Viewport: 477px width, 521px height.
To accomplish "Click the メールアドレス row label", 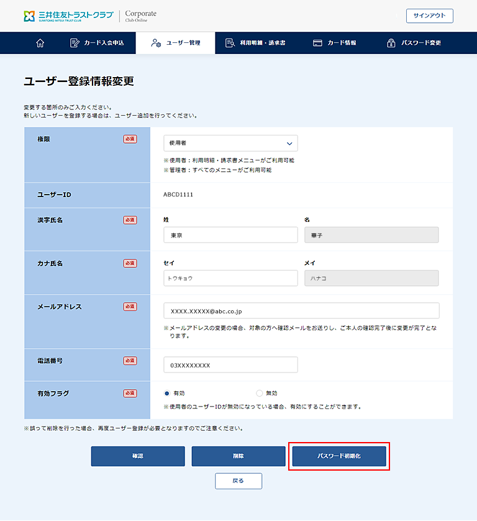I will (x=60, y=307).
